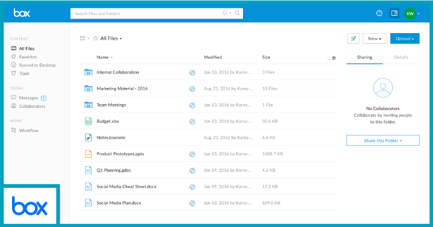Click the collaborator avatar placeholder icon
The width and height of the screenshot is (433, 227).
pos(383,88)
